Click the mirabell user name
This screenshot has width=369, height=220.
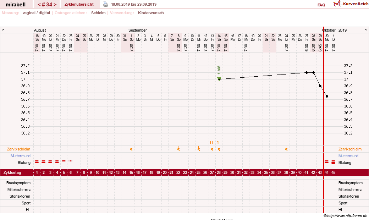click(16, 5)
